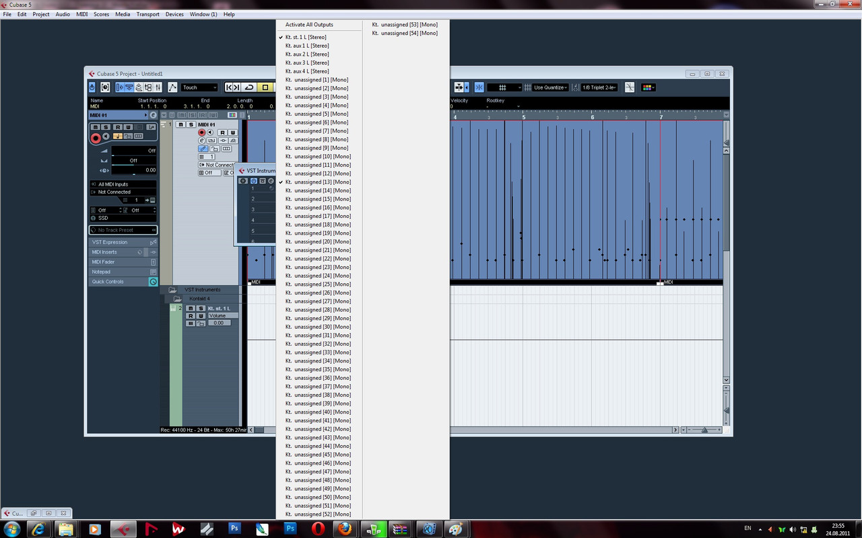Screen dimensions: 862x538
Task: Open the Devices menu
Action: click(x=174, y=14)
